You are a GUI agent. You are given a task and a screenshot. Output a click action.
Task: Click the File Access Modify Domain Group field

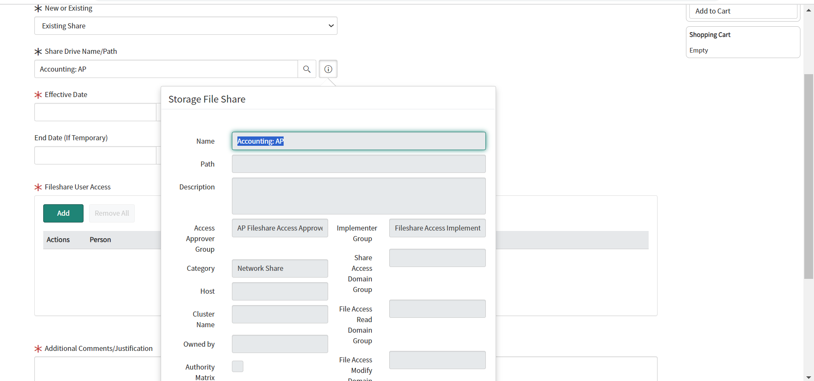(438, 360)
